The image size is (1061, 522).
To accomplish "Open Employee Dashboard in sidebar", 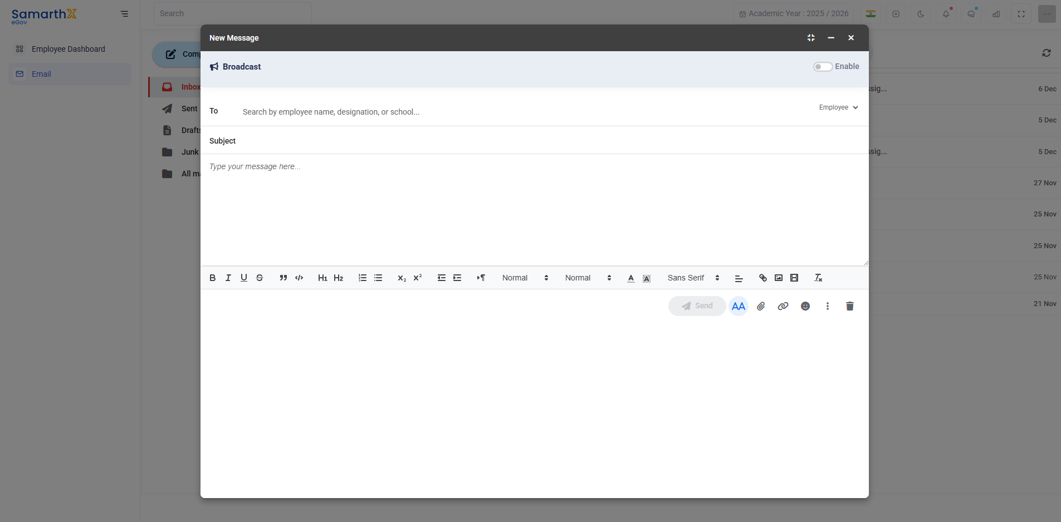I will point(69,49).
